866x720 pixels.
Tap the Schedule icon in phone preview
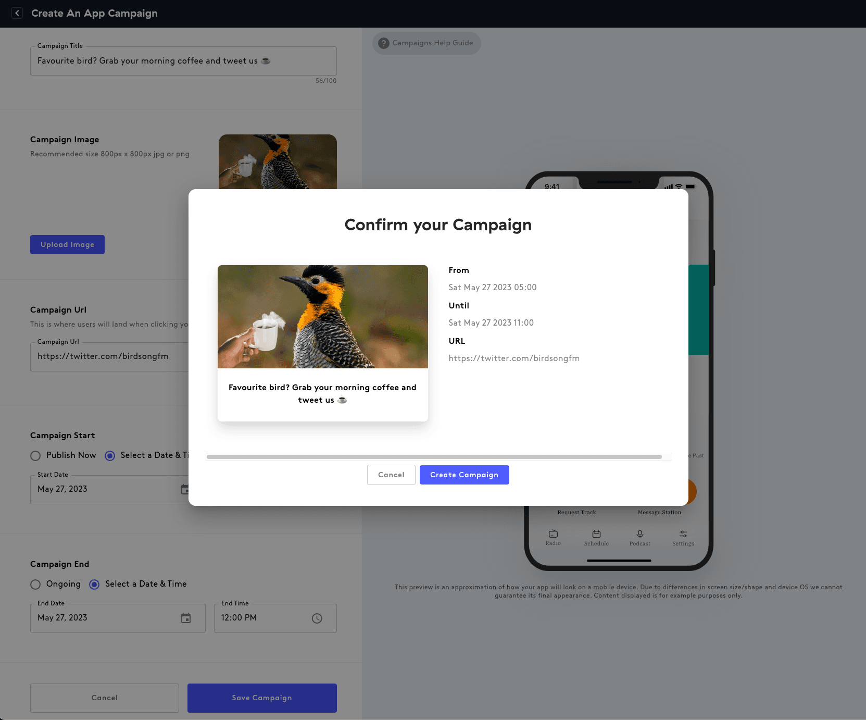[596, 534]
